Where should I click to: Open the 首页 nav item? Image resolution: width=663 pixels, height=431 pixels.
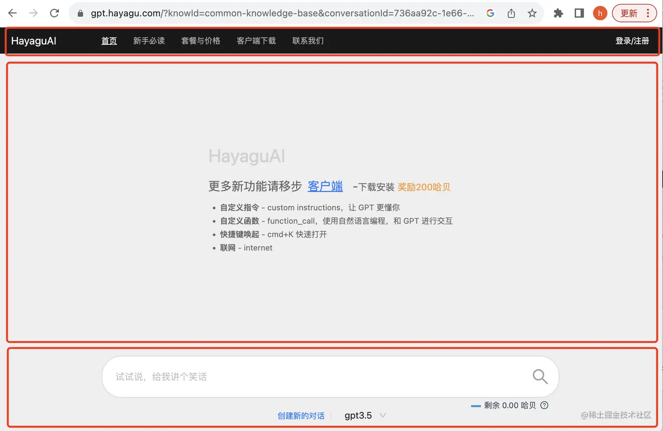click(x=109, y=41)
